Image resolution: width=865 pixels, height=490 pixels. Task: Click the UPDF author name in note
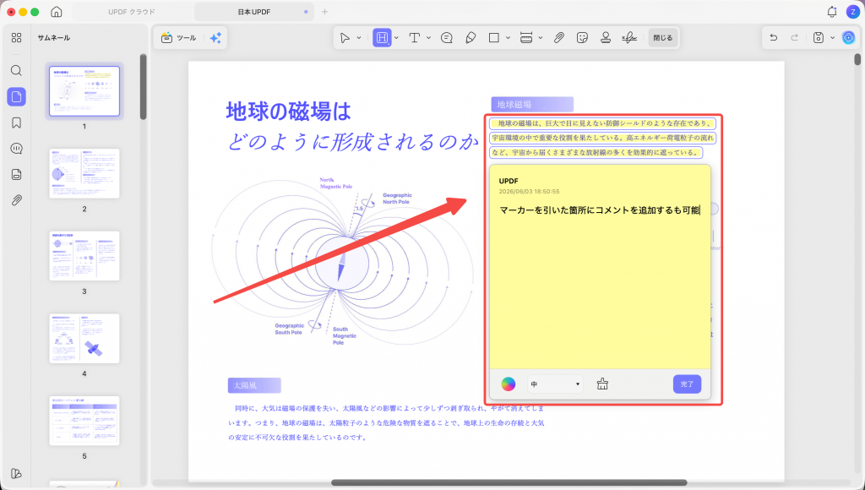point(508,181)
